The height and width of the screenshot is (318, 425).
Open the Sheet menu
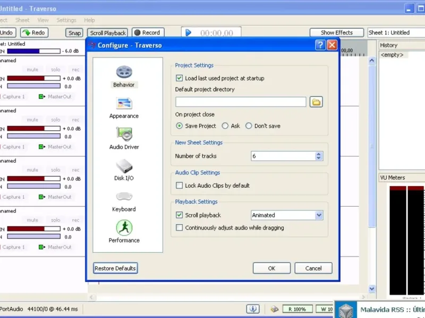[22, 20]
